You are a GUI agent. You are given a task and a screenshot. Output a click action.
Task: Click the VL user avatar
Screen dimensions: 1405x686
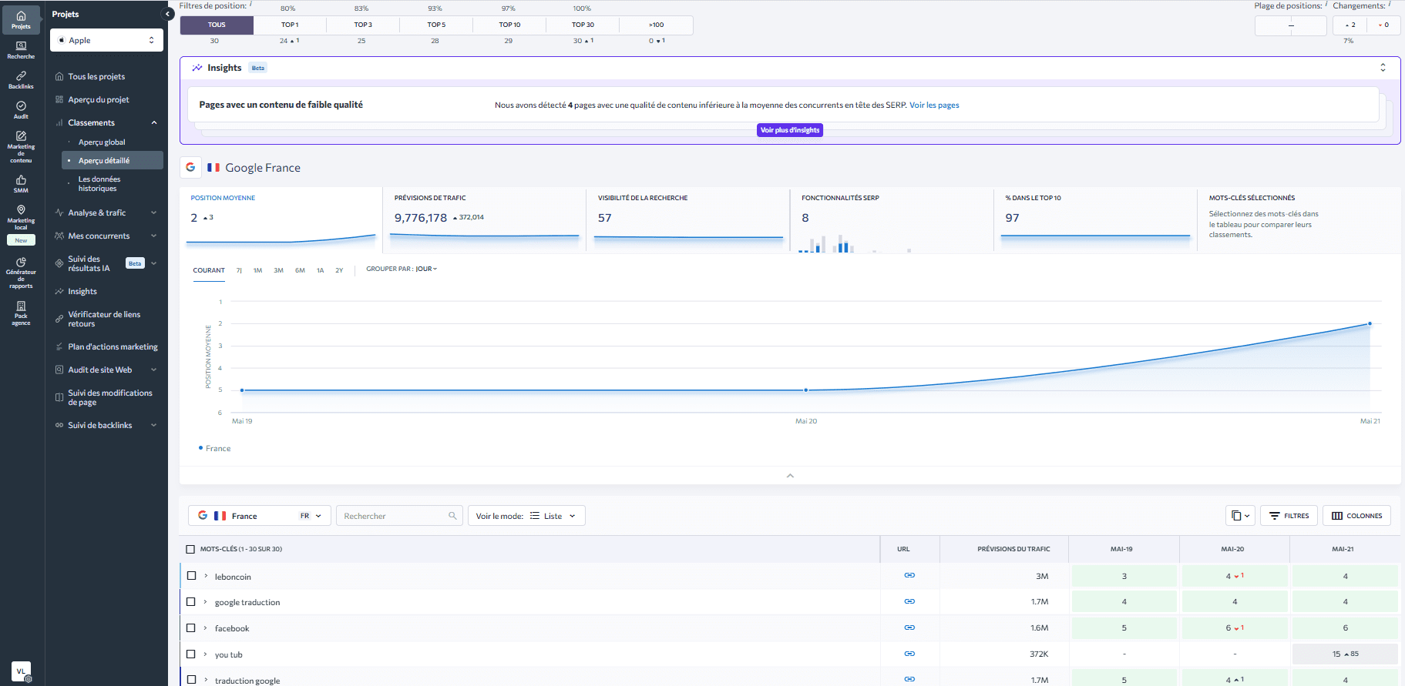pyautogui.click(x=22, y=671)
